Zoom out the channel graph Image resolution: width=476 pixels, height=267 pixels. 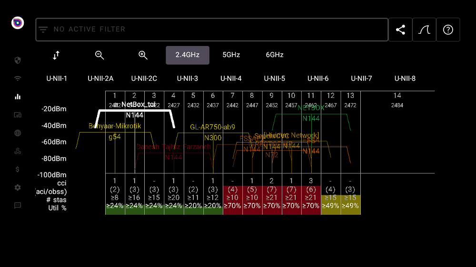[99, 55]
